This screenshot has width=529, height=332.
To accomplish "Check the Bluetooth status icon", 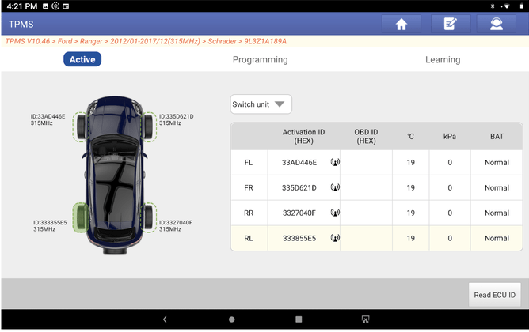I will tap(493, 6).
